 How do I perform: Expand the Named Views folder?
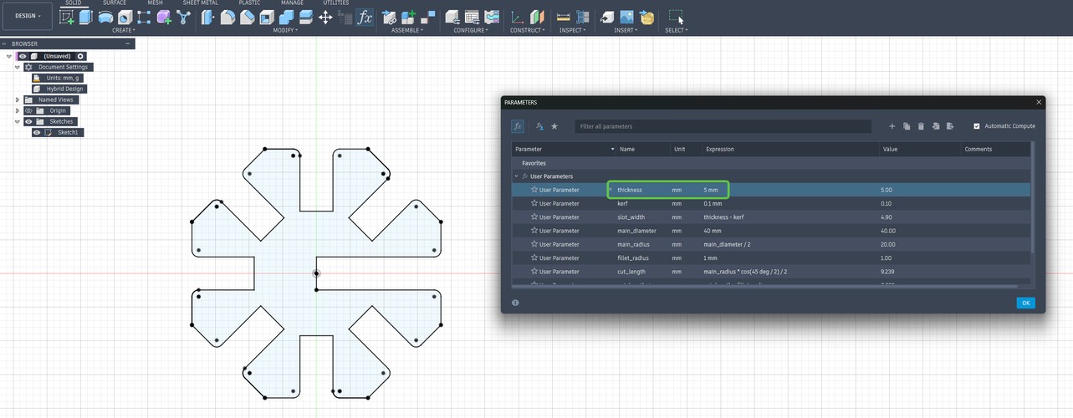[x=18, y=99]
